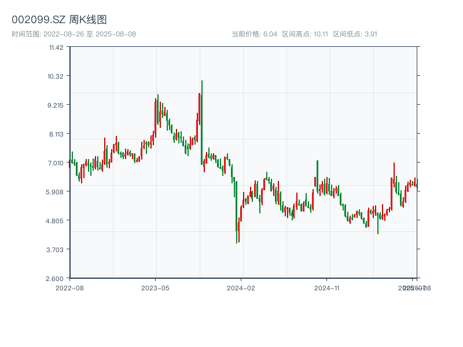Click the 10.32 y-axis price label
The width and height of the screenshot is (463, 347).
pos(55,76)
